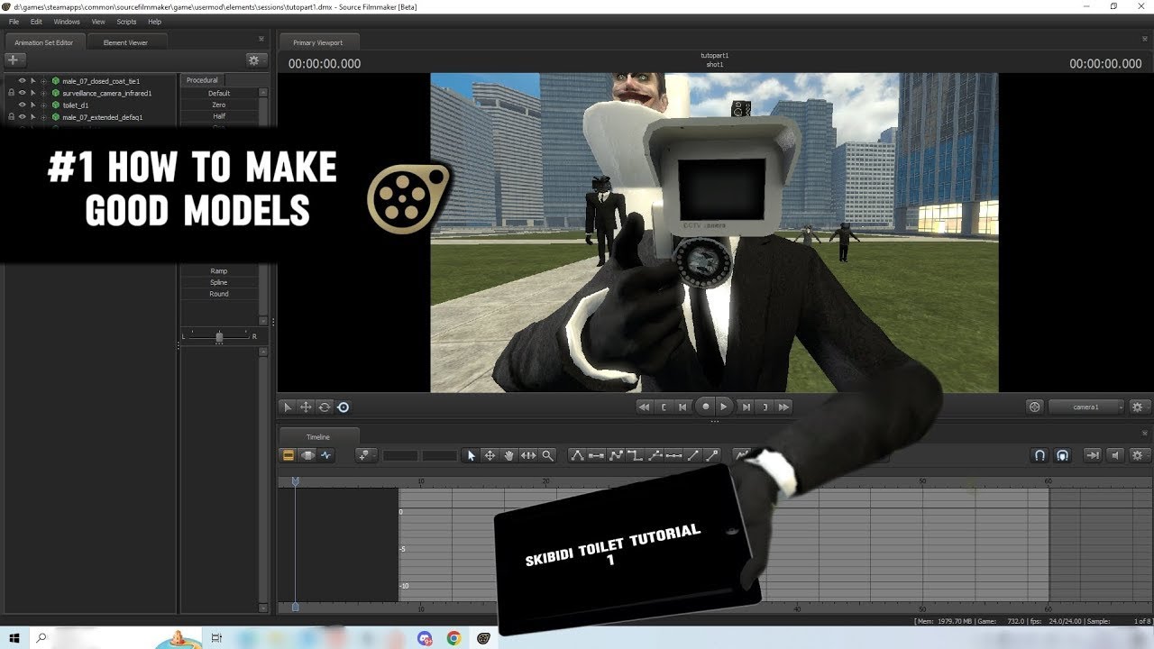Apply the Spline procedural preset

coord(219,282)
